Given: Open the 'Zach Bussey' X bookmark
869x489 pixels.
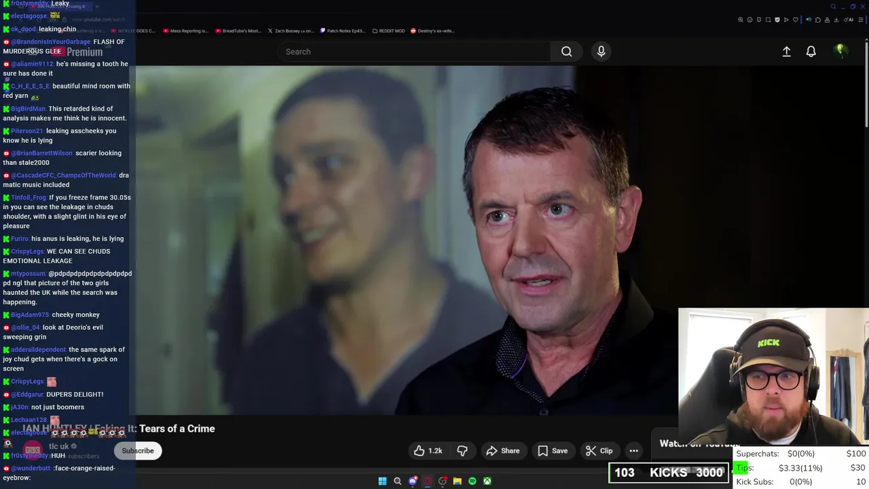Looking at the screenshot, I should [x=291, y=31].
